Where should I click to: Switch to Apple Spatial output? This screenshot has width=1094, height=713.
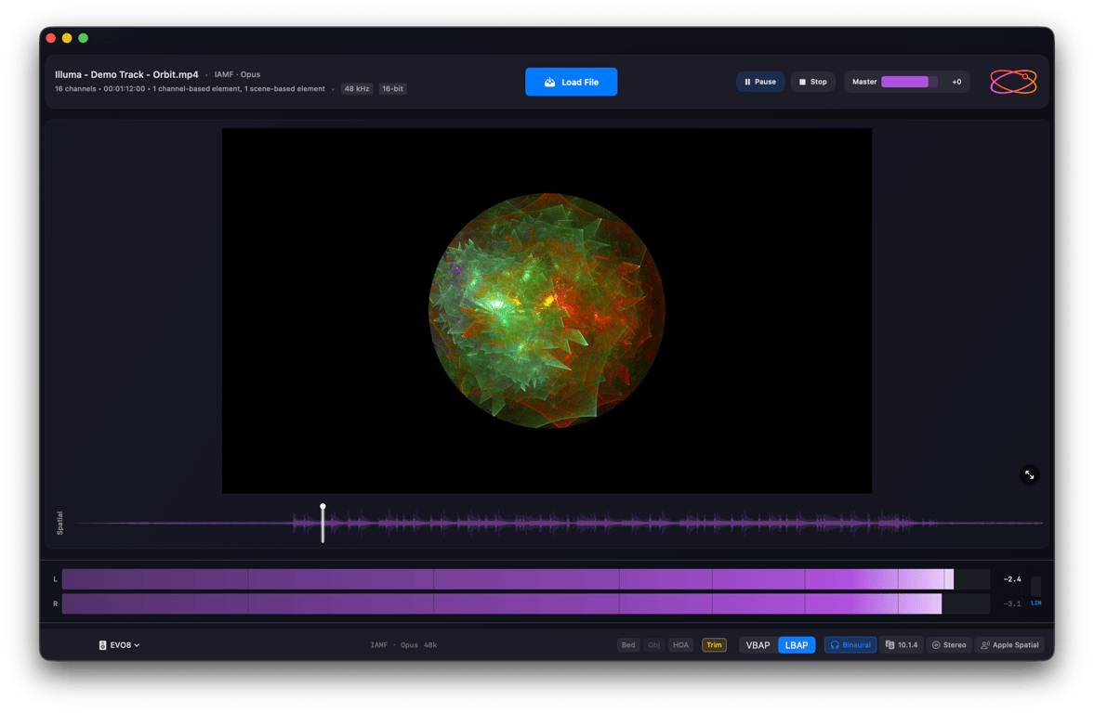pos(1009,644)
